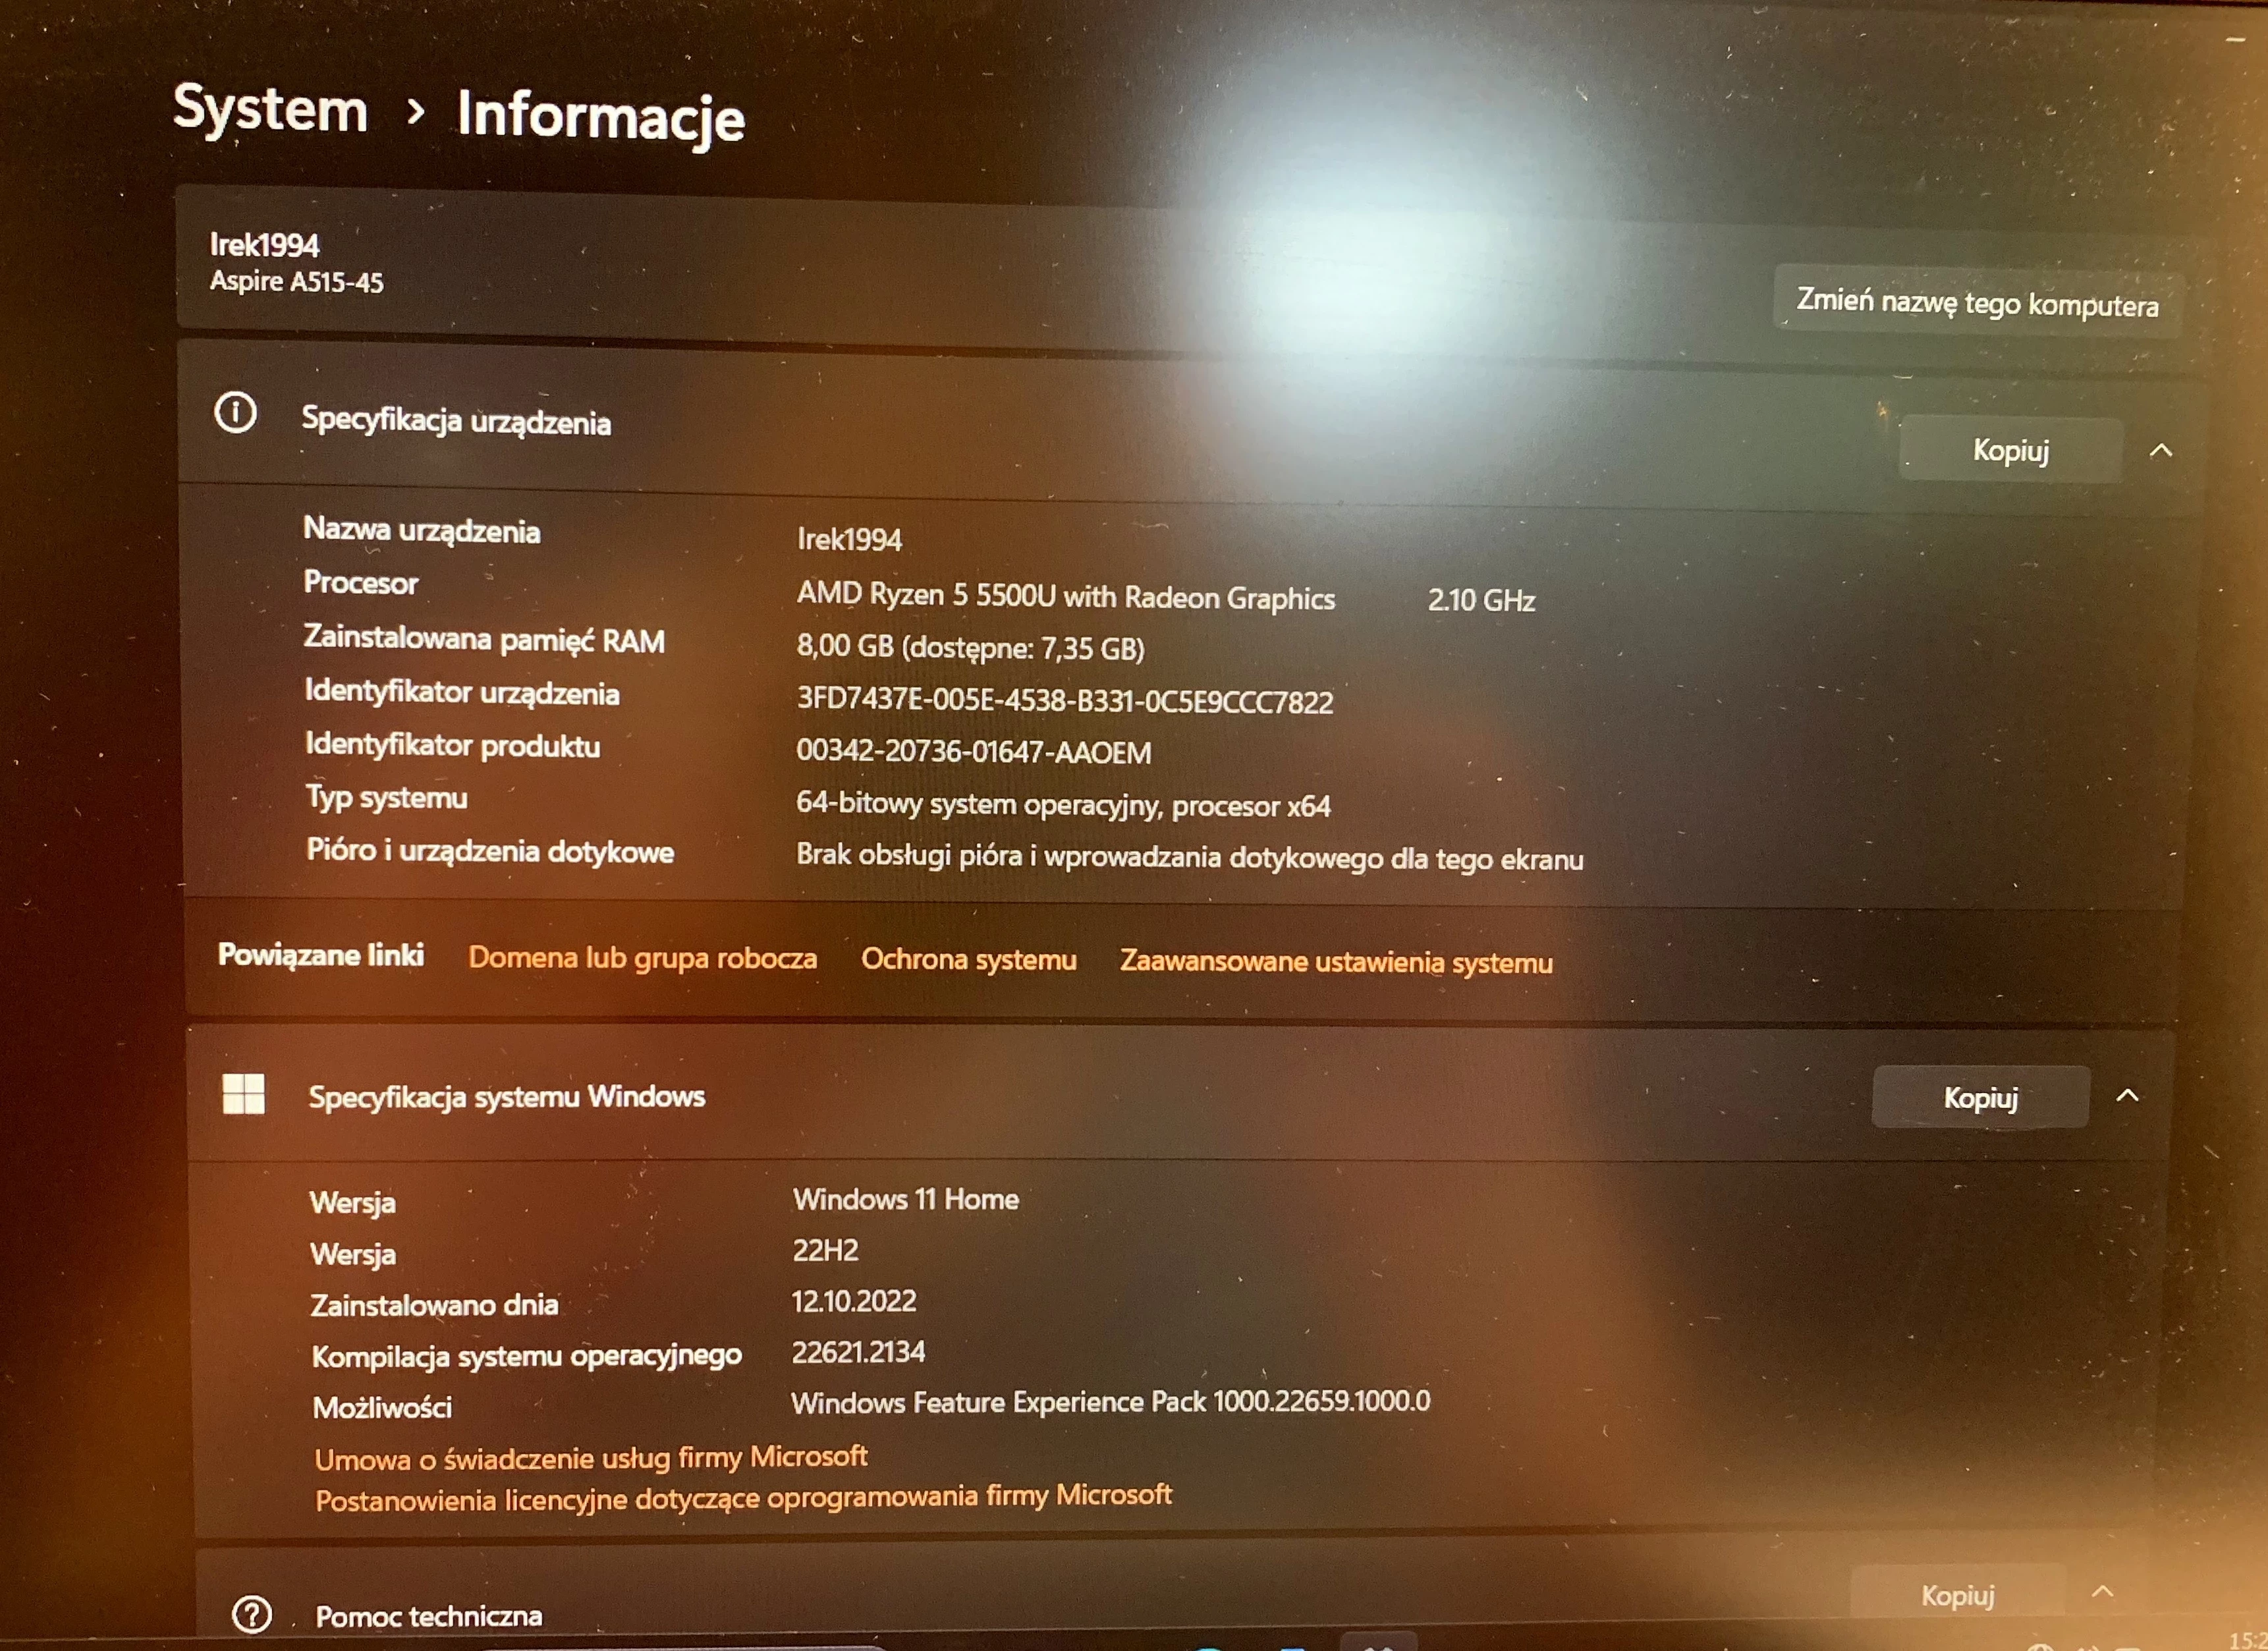The height and width of the screenshot is (1651, 2268).
Task: Open the Domena lub grupa robocza link
Action: [642, 958]
